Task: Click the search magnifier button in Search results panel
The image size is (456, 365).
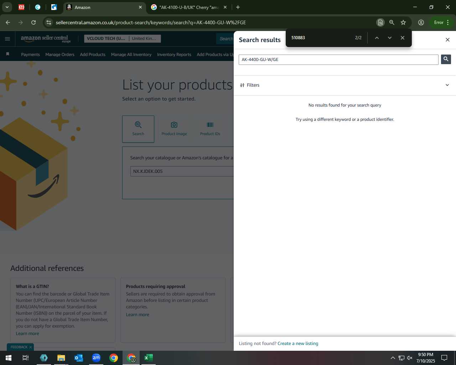Action: 446,59
